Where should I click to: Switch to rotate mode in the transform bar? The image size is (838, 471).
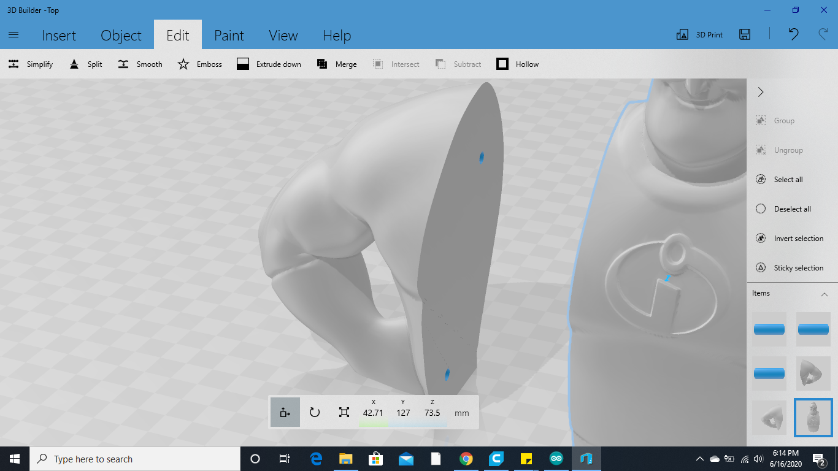315,412
